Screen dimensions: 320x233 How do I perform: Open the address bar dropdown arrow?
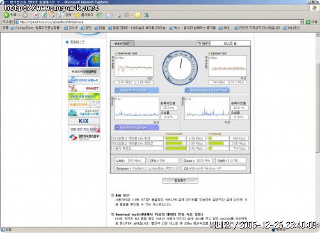pos(301,22)
